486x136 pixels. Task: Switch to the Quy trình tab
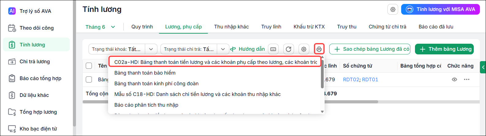coord(142,27)
